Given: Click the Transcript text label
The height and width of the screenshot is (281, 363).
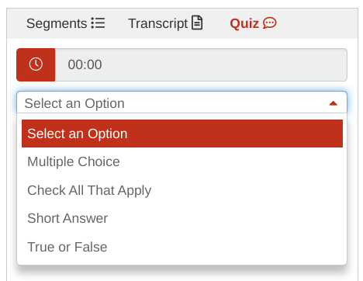Looking at the screenshot, I should pyautogui.click(x=158, y=23).
